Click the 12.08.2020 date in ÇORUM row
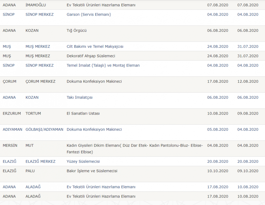The image size is (265, 205). pos(248,81)
